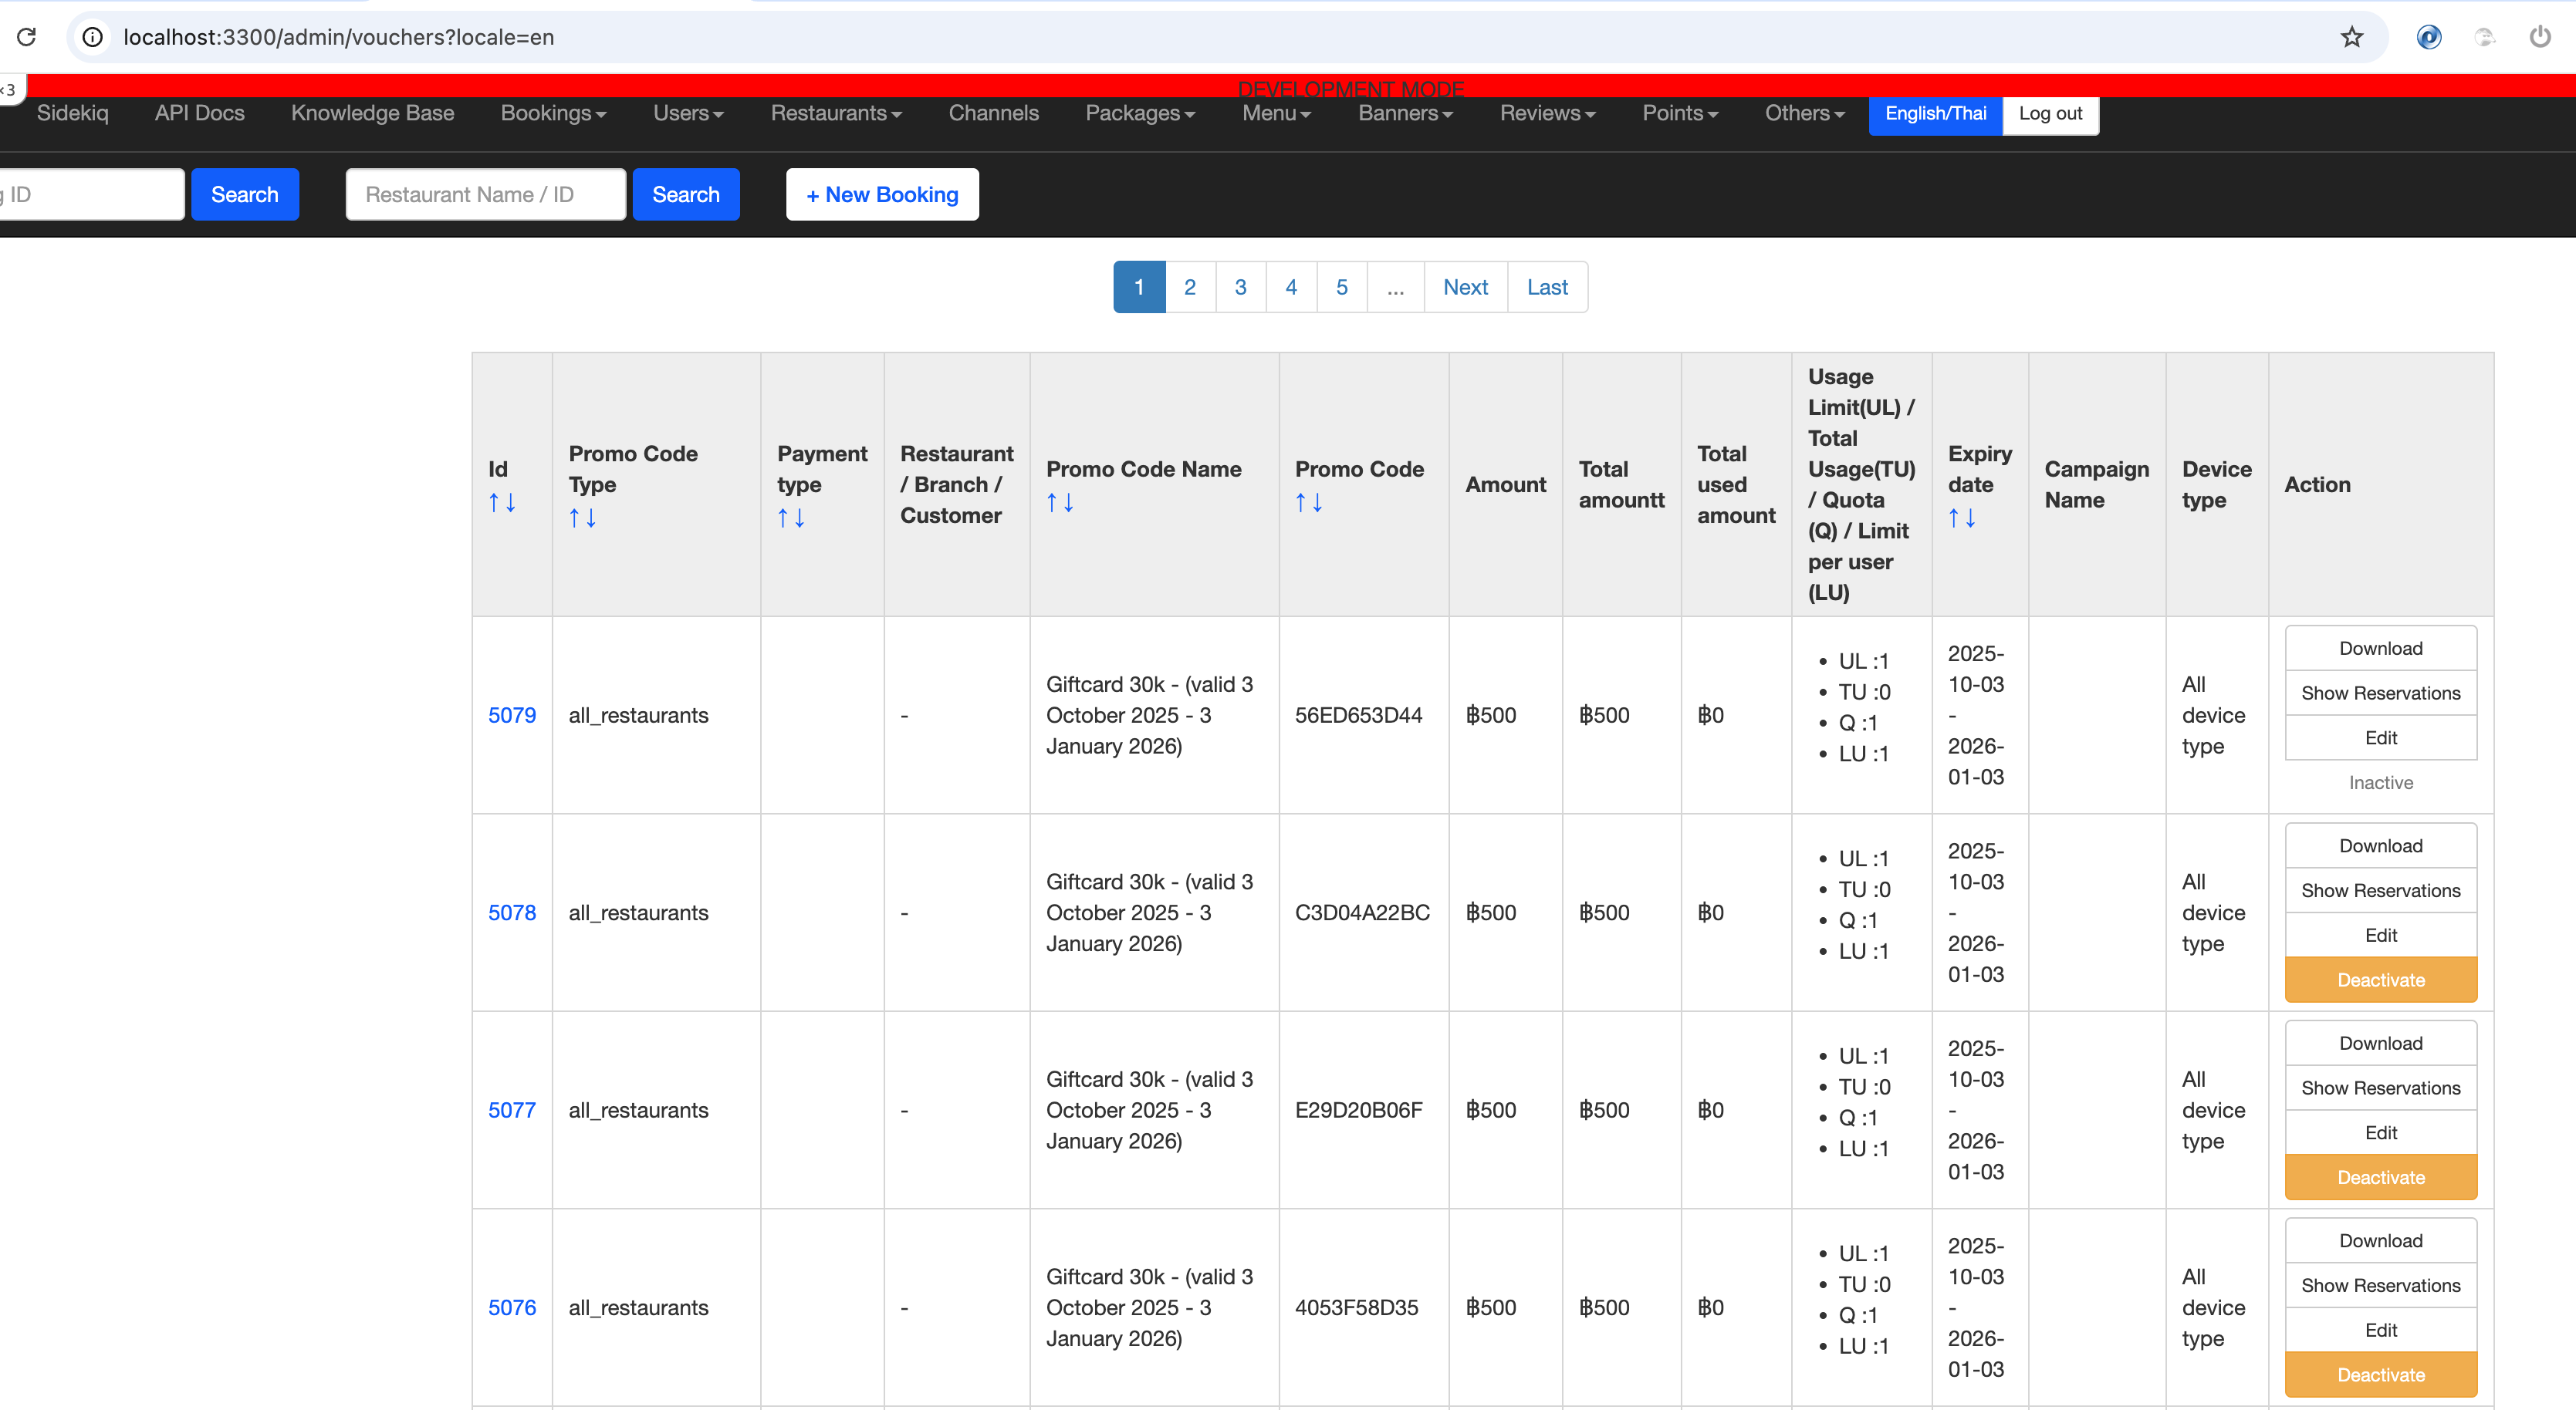Click the site information icon beside the URL

coord(92,37)
